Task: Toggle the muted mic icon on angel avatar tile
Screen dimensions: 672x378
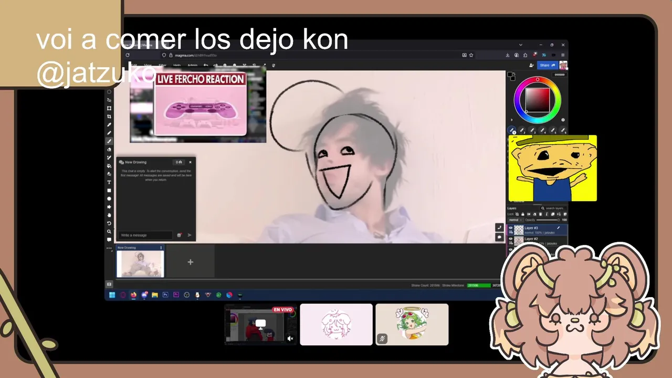Action: click(x=382, y=339)
